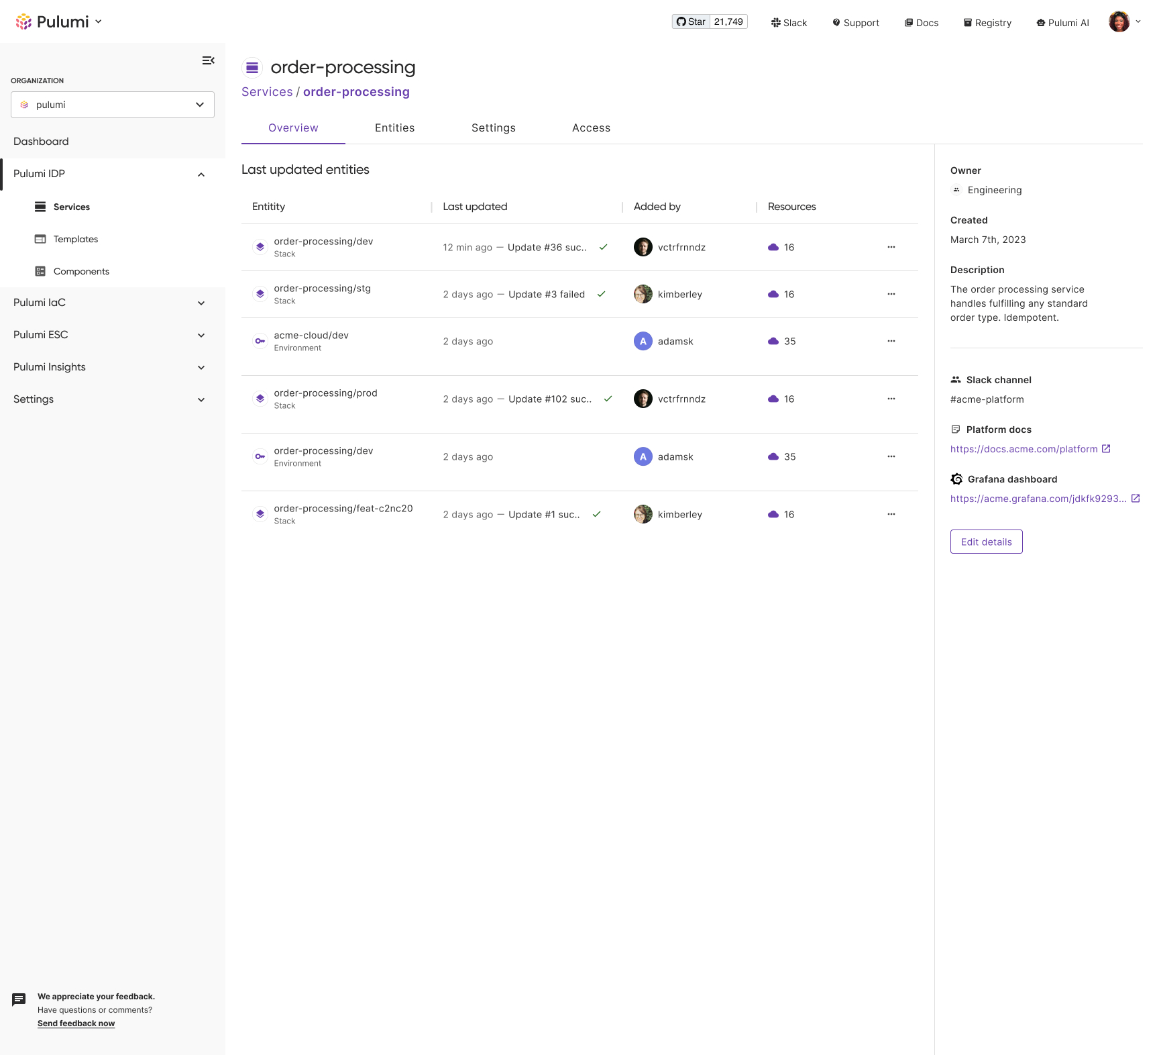Open more options for order-processing/stg row
This screenshot has width=1159, height=1055.
click(891, 294)
